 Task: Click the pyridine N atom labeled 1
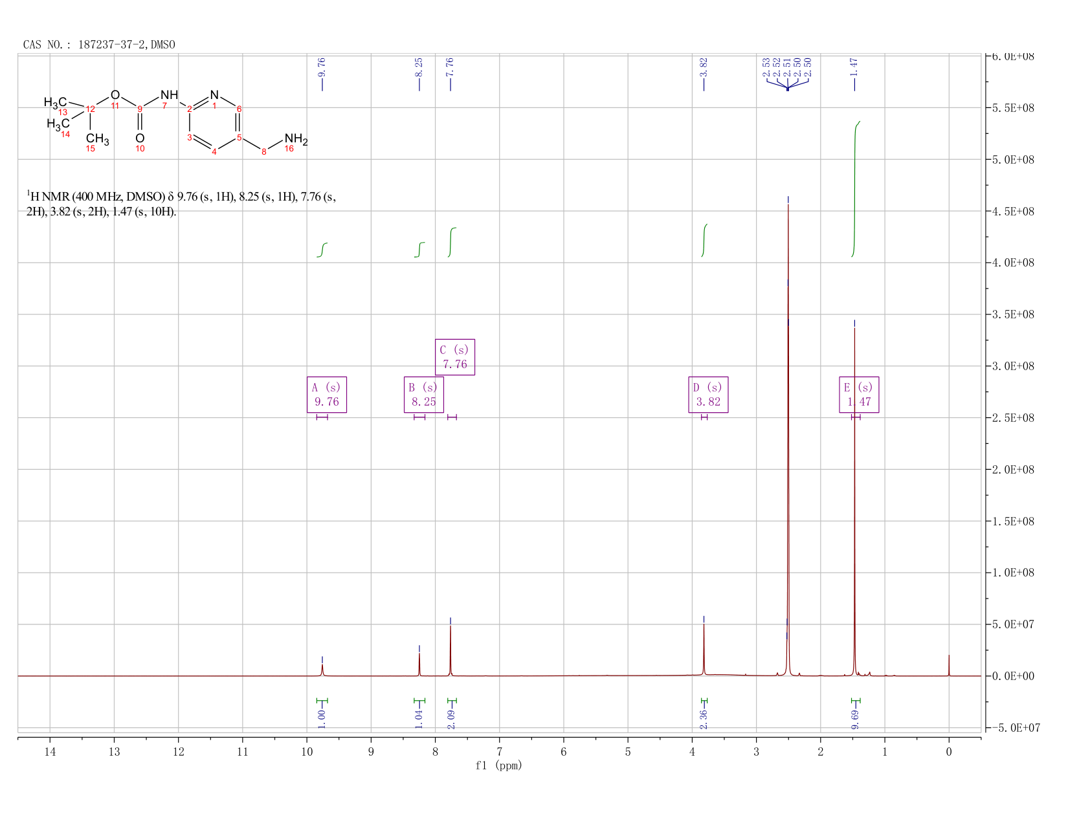214,96
